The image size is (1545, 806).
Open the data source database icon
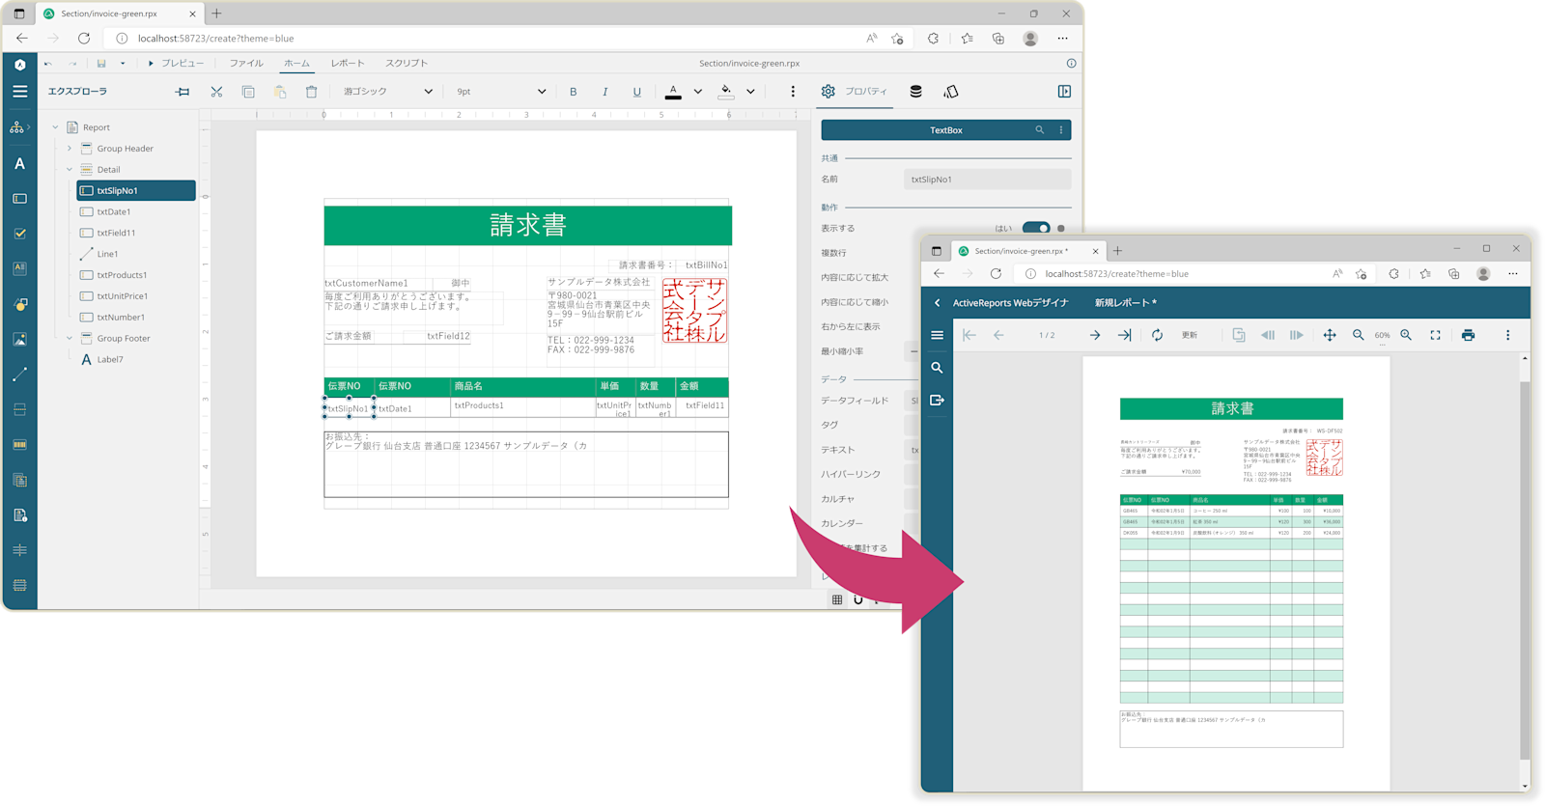click(915, 92)
